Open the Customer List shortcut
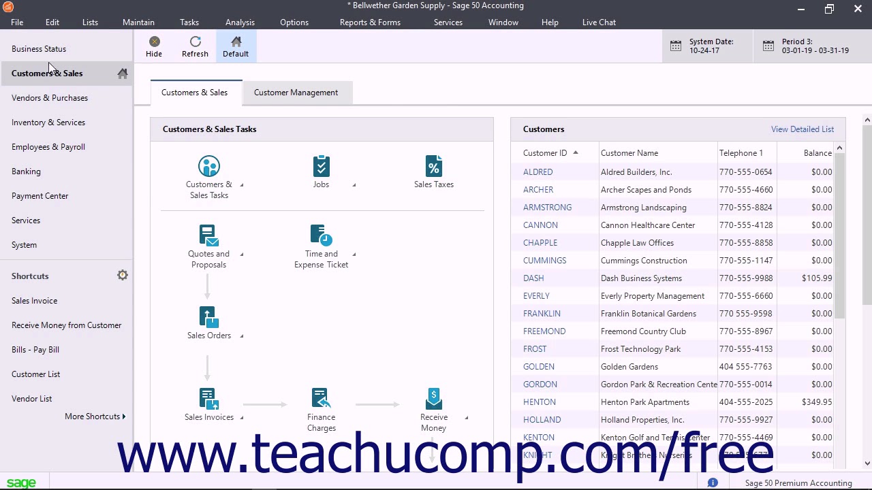The image size is (872, 490). click(35, 374)
